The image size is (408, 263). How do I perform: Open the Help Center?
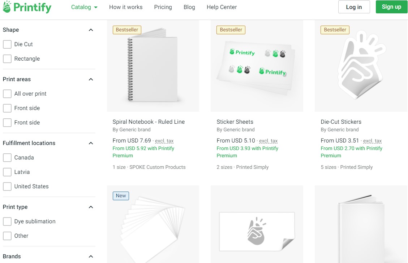point(222,7)
